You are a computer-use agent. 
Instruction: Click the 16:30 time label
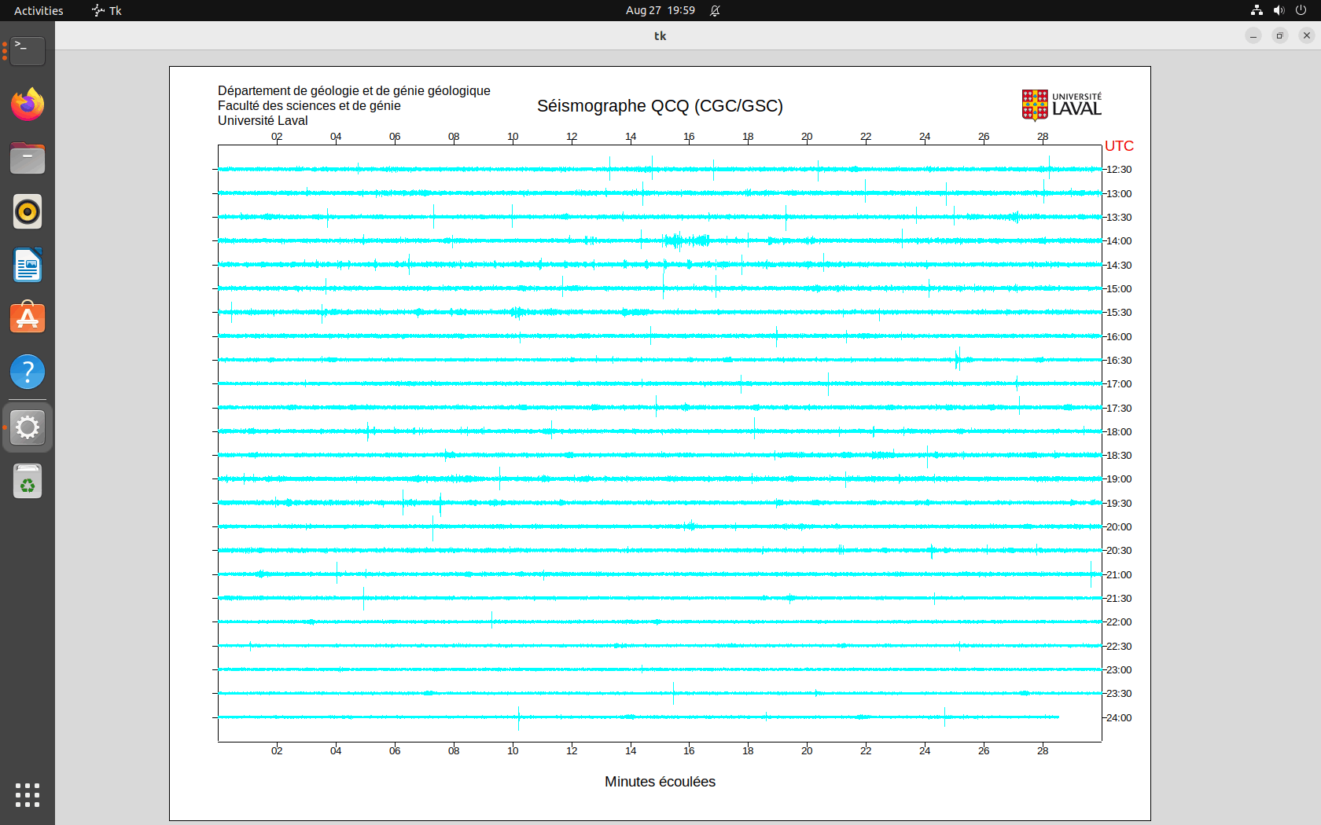(1119, 361)
